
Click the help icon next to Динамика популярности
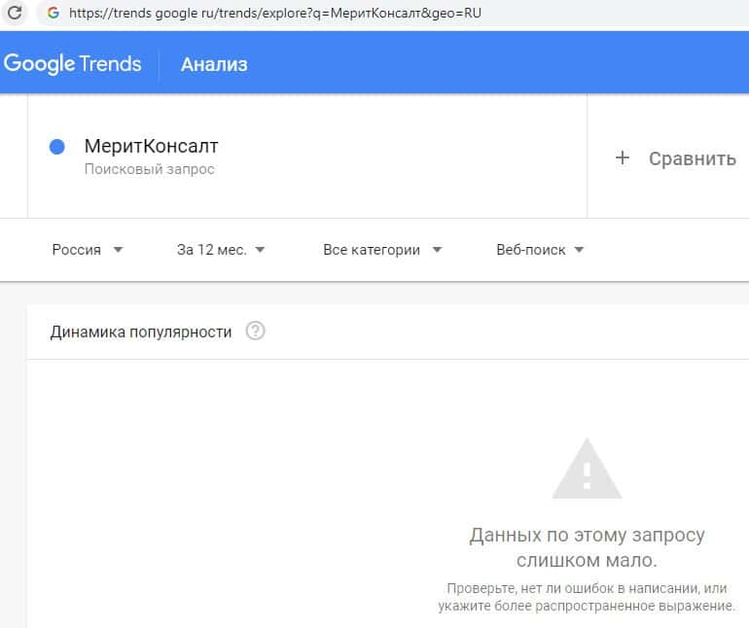pos(255,331)
